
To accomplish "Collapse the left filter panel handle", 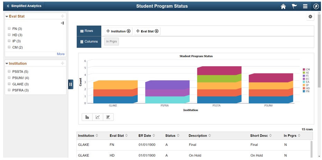I will pyautogui.click(x=71, y=84).
